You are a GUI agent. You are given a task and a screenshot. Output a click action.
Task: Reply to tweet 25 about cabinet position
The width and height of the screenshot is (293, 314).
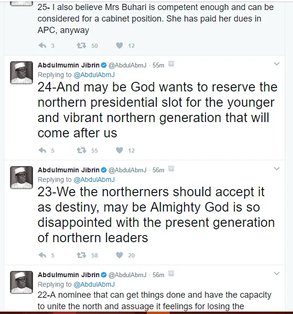(x=43, y=45)
